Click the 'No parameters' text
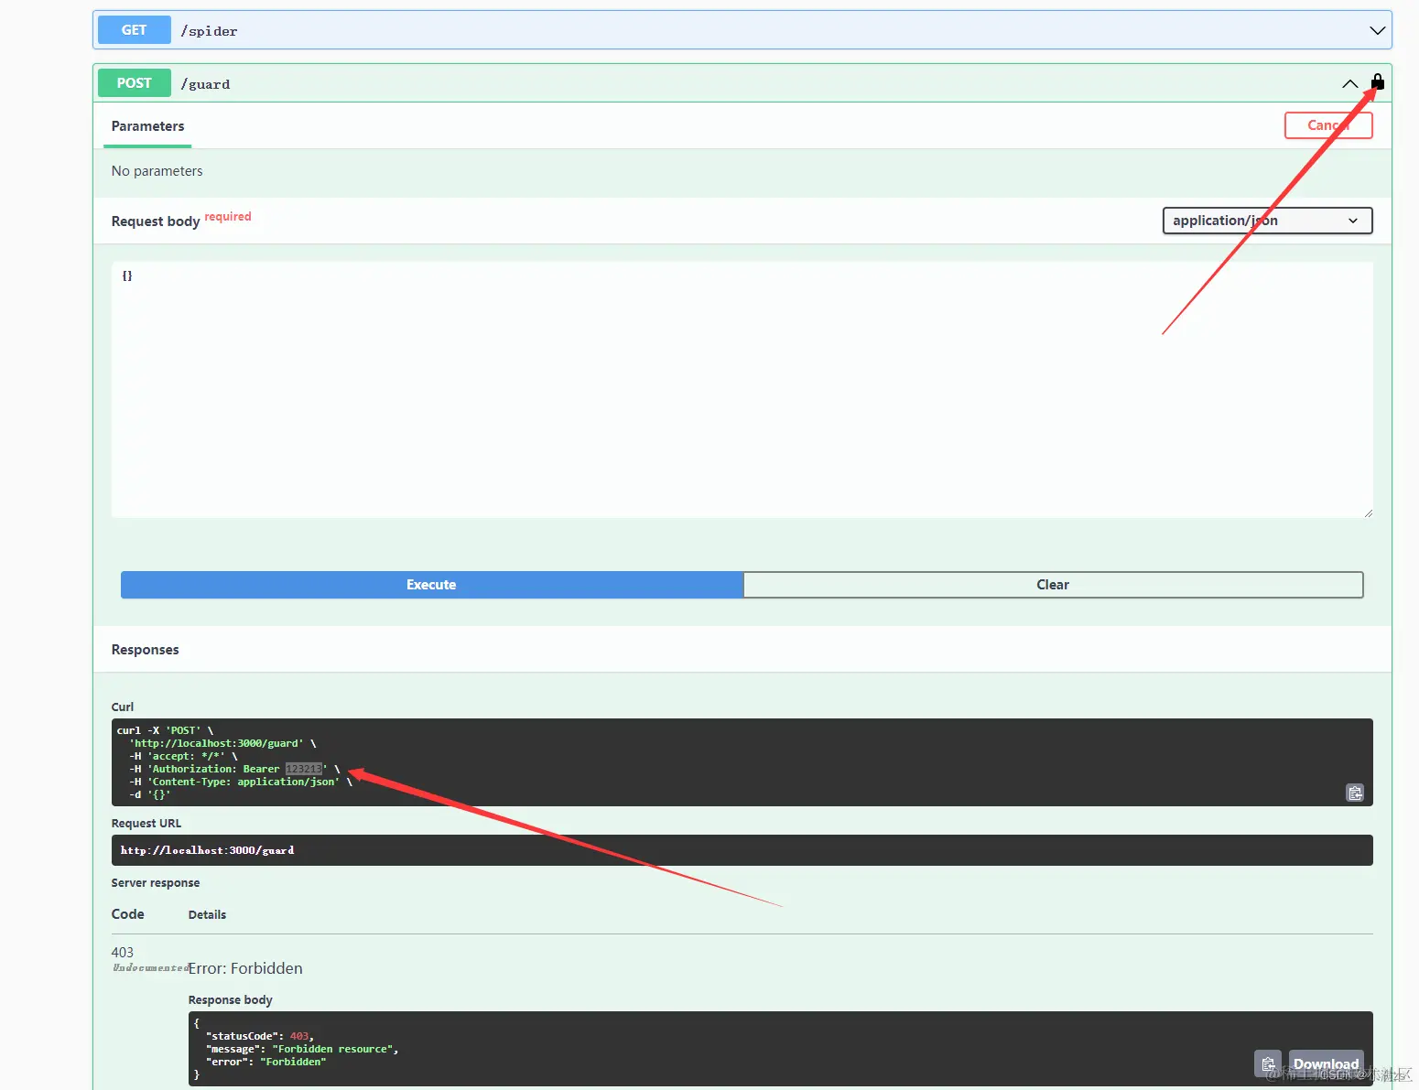The image size is (1419, 1090). (157, 171)
